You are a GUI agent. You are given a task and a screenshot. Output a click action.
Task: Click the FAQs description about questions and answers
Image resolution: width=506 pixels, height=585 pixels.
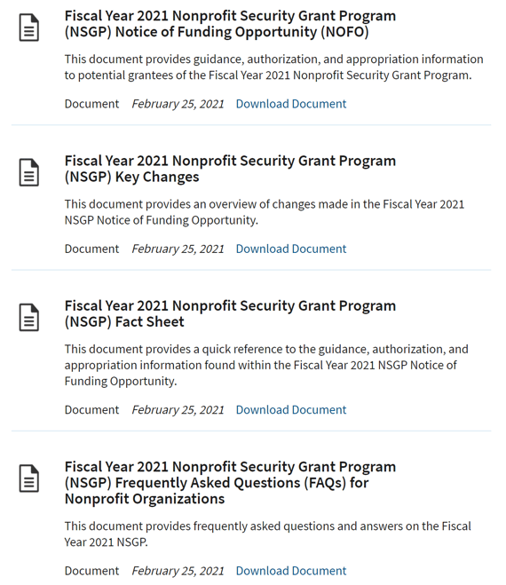268,534
